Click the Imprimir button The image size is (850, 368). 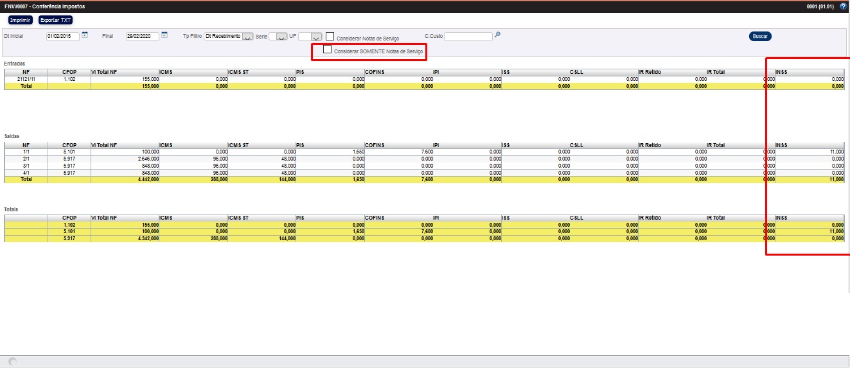(x=20, y=20)
